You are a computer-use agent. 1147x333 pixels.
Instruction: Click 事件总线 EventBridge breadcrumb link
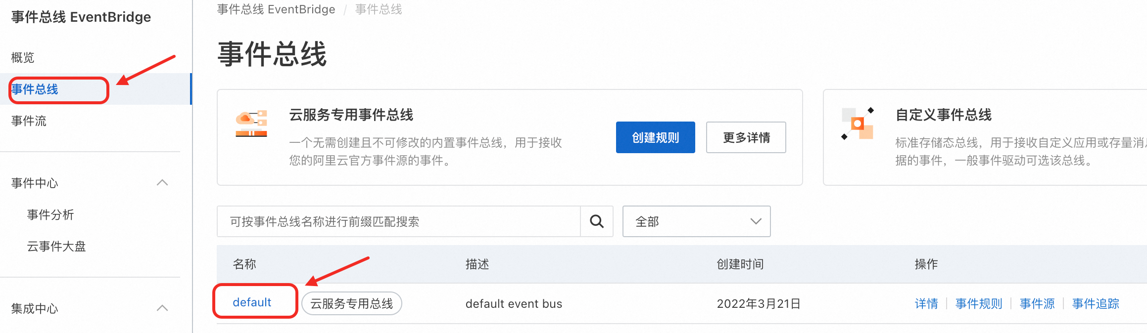pos(276,9)
